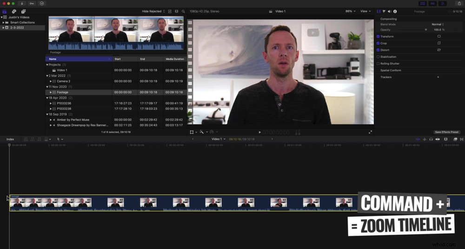Image resolution: width=465 pixels, height=249 pixels.
Task: Open the viewer View options dropdown
Action: pyautogui.click(x=365, y=11)
